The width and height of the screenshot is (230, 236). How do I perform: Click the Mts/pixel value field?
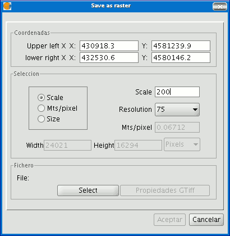177,128
